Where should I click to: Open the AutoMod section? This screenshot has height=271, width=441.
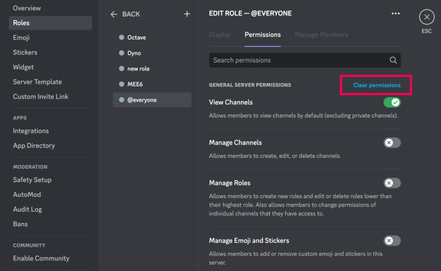[27, 194]
